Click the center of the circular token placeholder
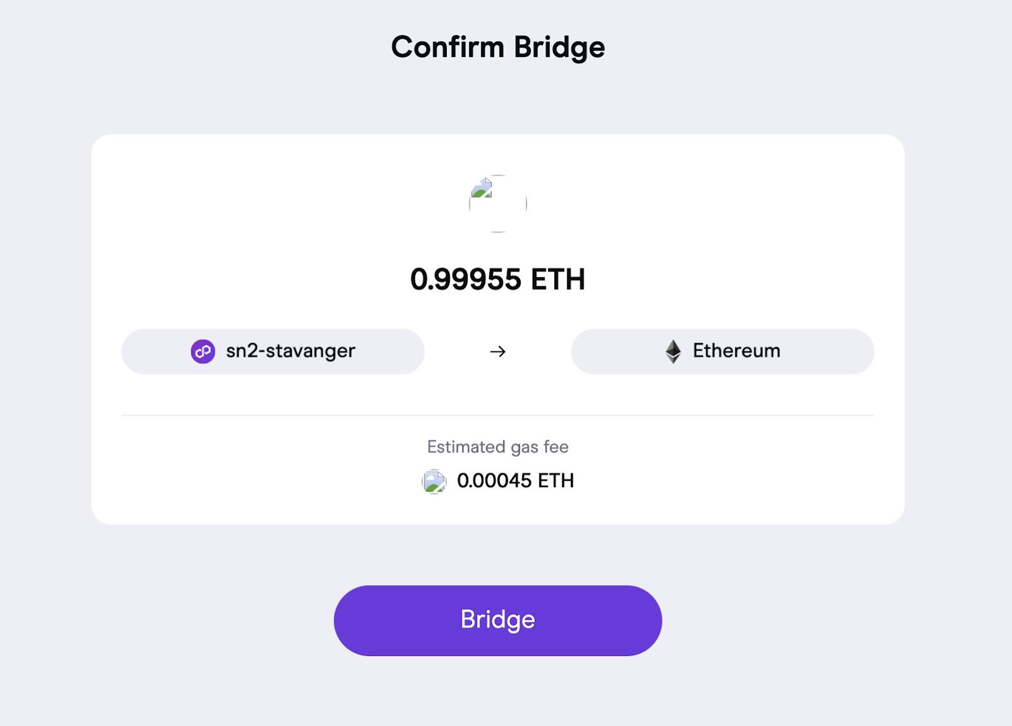 click(x=498, y=204)
